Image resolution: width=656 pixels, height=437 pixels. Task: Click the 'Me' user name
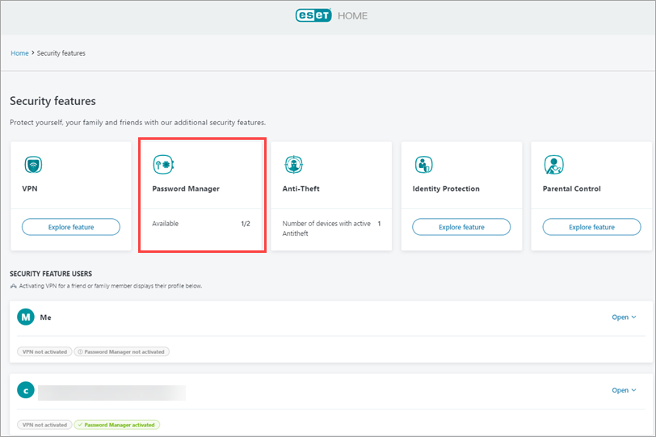45,317
